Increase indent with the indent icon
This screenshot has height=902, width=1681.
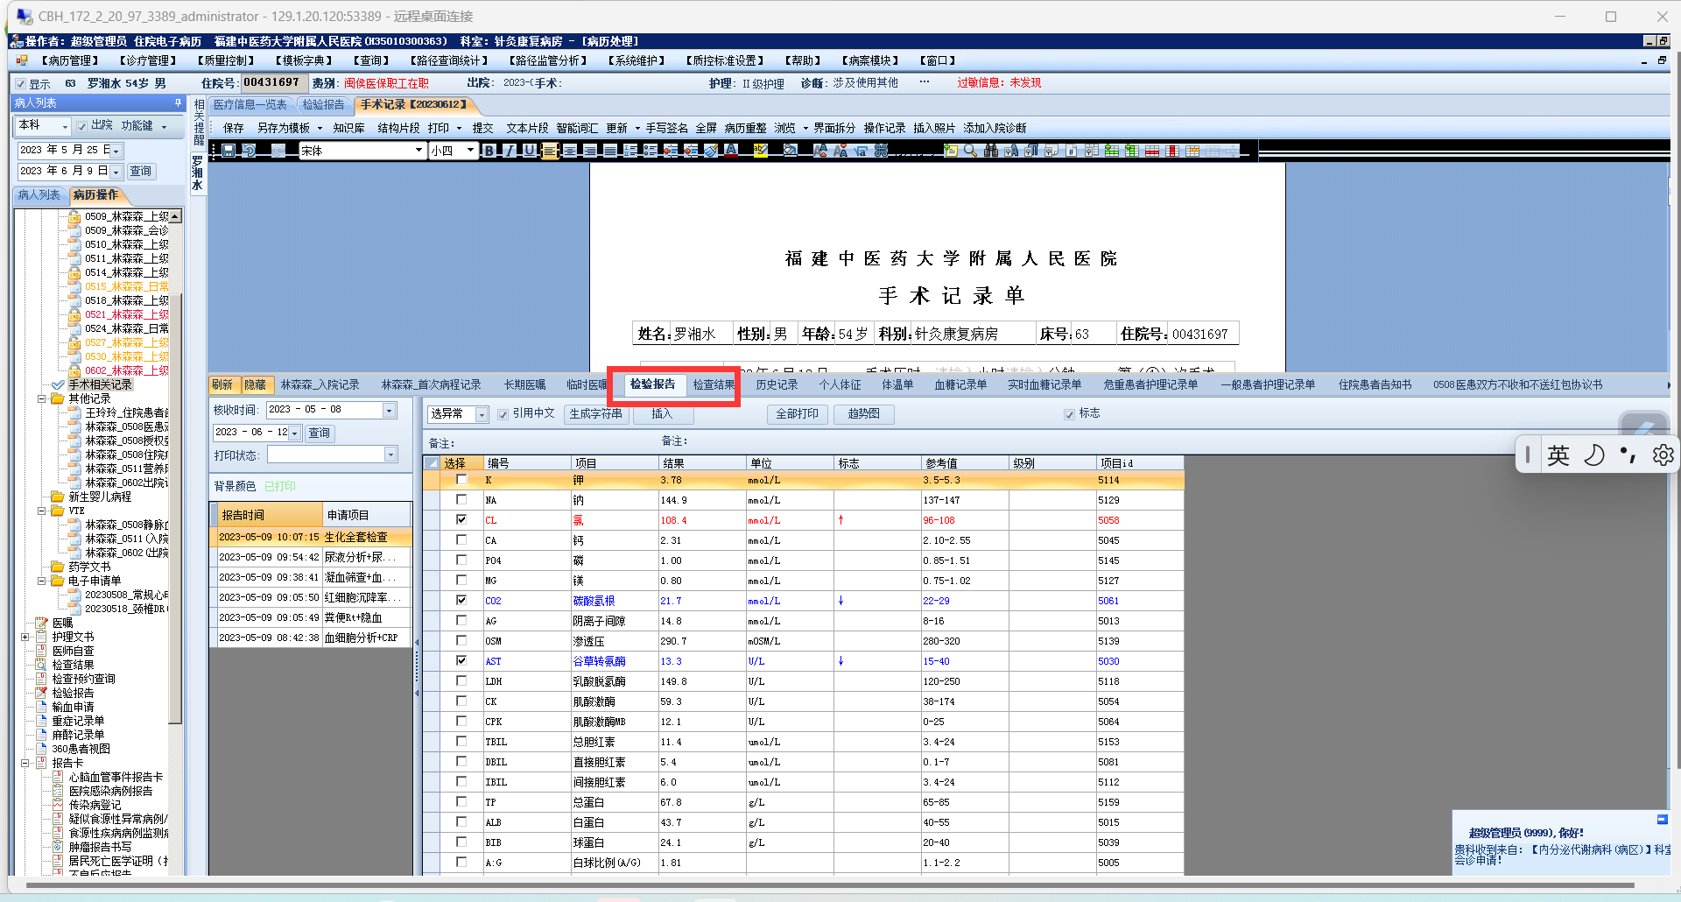[691, 151]
